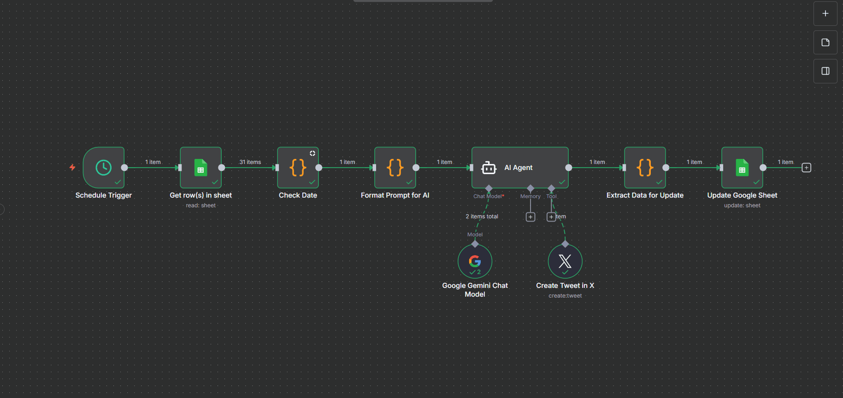Click the '1 item' label after Schedule Trigger
Viewport: 843px width, 398px height.
[153, 162]
